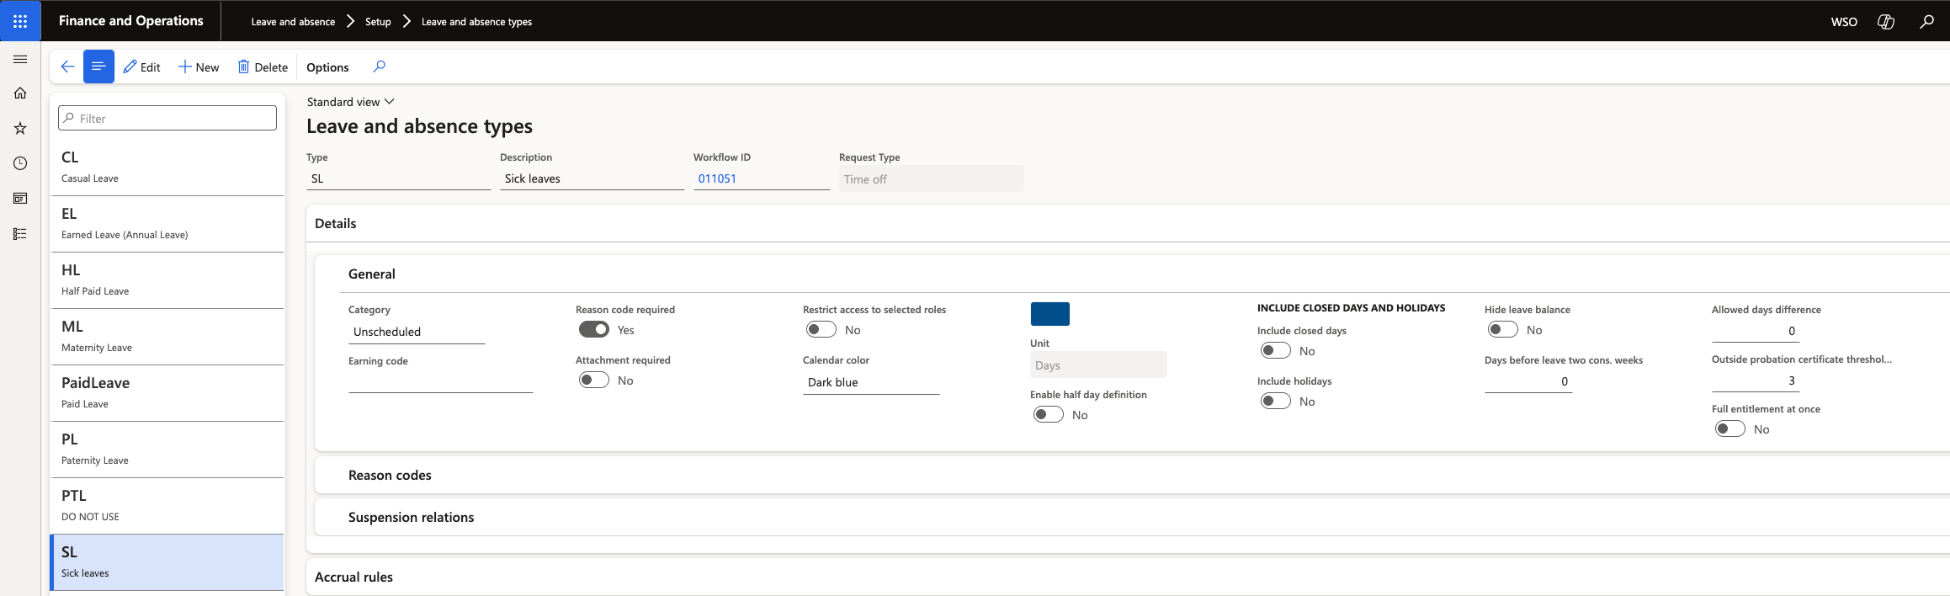The height and width of the screenshot is (596, 1950).
Task: Click Allowed days difference field
Action: tap(1756, 331)
